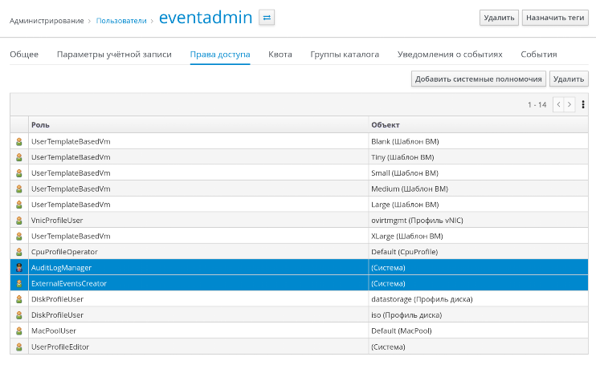The height and width of the screenshot is (365, 596).
Task: Sort table by Объект column header
Action: point(386,125)
